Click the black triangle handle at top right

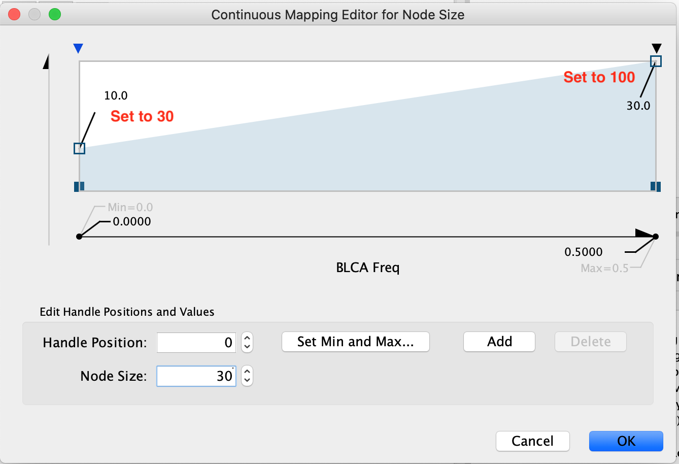click(656, 49)
